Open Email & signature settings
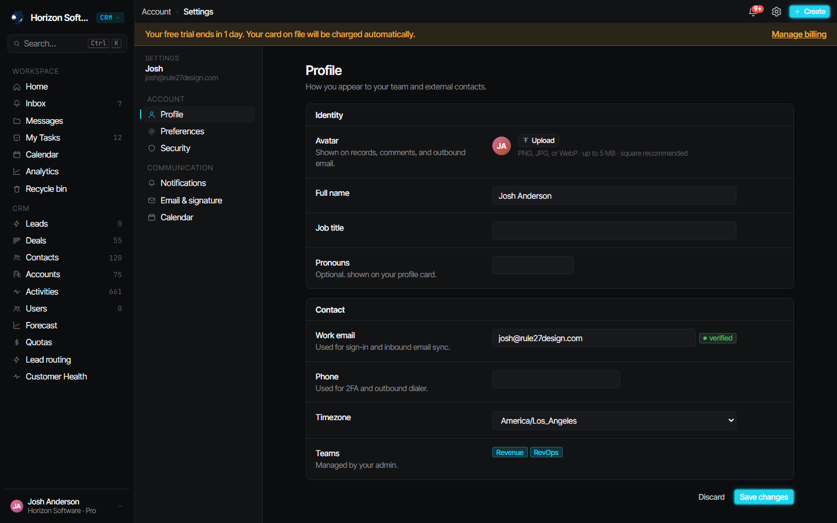The height and width of the screenshot is (523, 837). pos(198,200)
